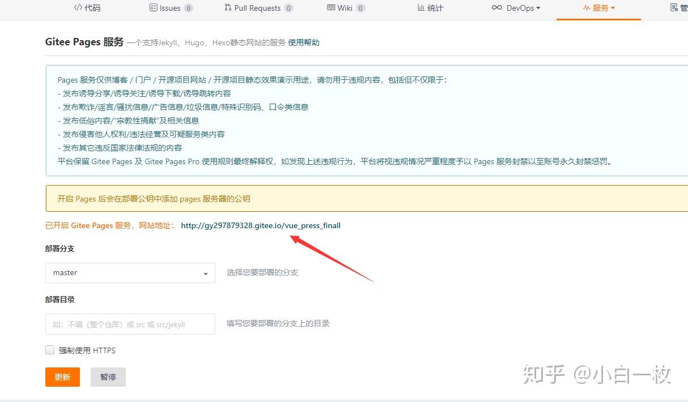Open the 代码 source code tab icon
Image resolution: width=688 pixels, height=402 pixels.
tap(78, 7)
